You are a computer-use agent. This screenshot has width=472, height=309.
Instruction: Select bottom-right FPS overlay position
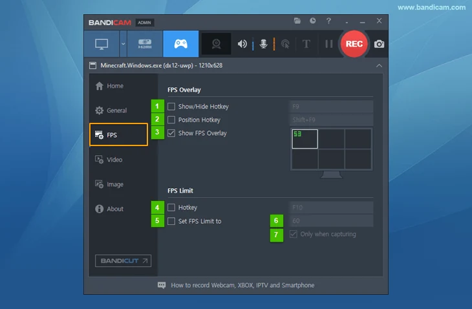coord(358,159)
